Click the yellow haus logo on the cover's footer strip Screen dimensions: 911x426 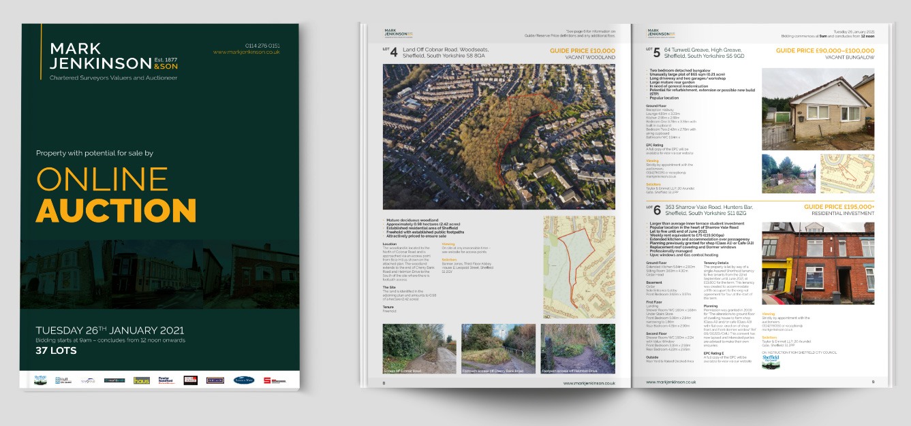coord(142,380)
